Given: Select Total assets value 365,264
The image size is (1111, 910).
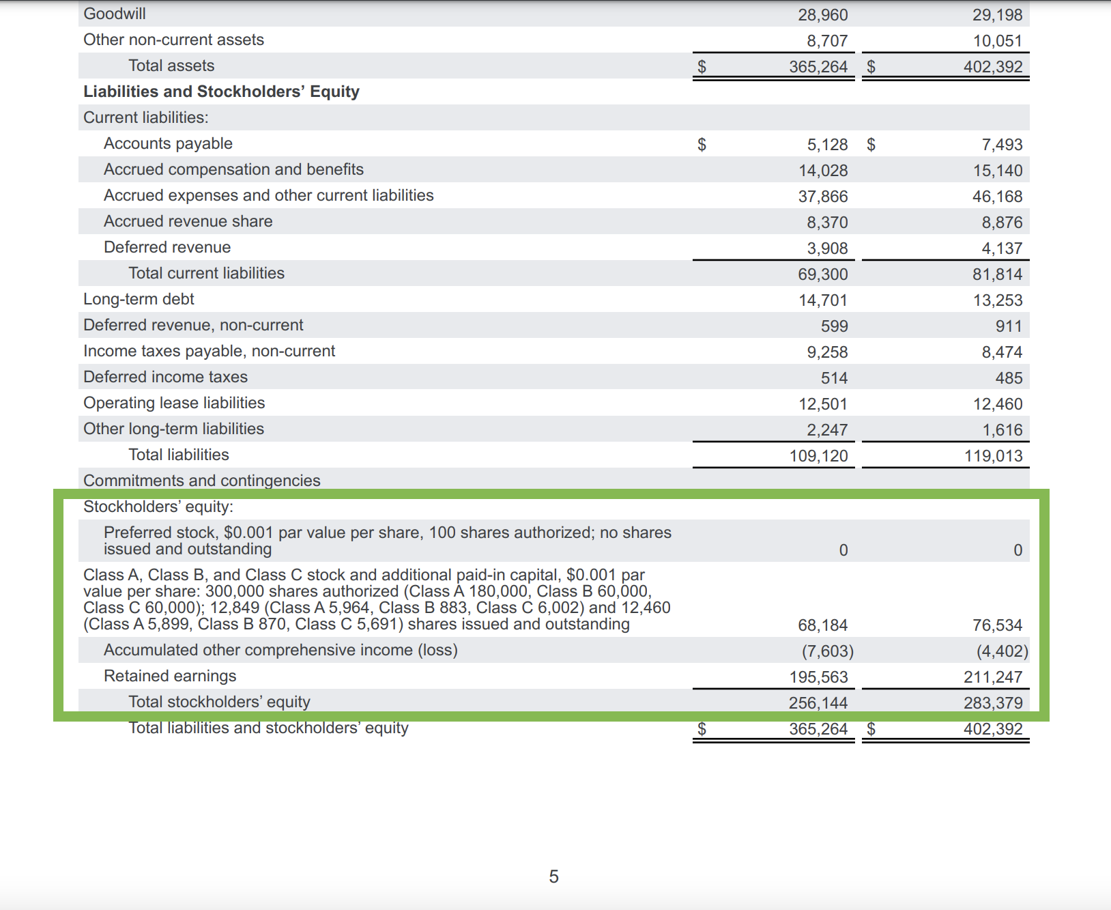Looking at the screenshot, I should pyautogui.click(x=818, y=67).
